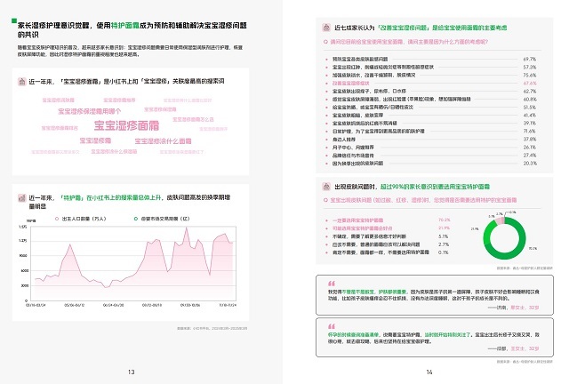This screenshot has height=384, width=569.
Task: Click the pink circle marker of legend 出生人口数量
Action: (57, 219)
